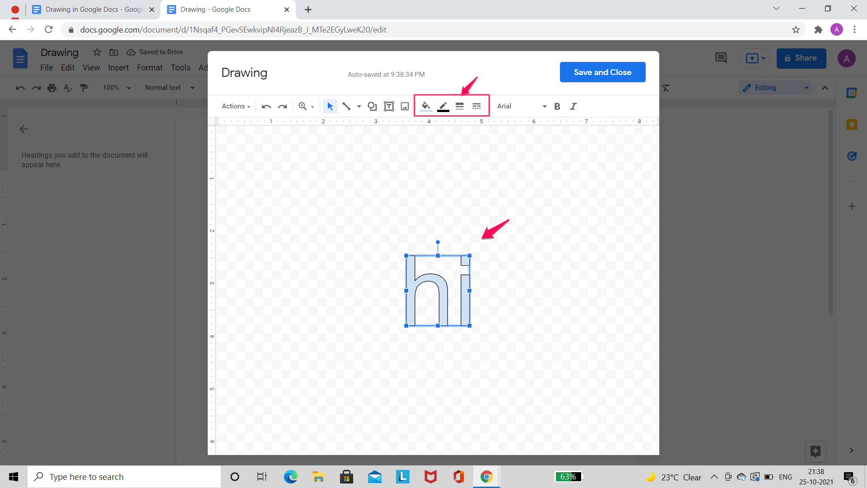Click the Zoom tool in toolbar
The height and width of the screenshot is (488, 867).
(x=304, y=106)
